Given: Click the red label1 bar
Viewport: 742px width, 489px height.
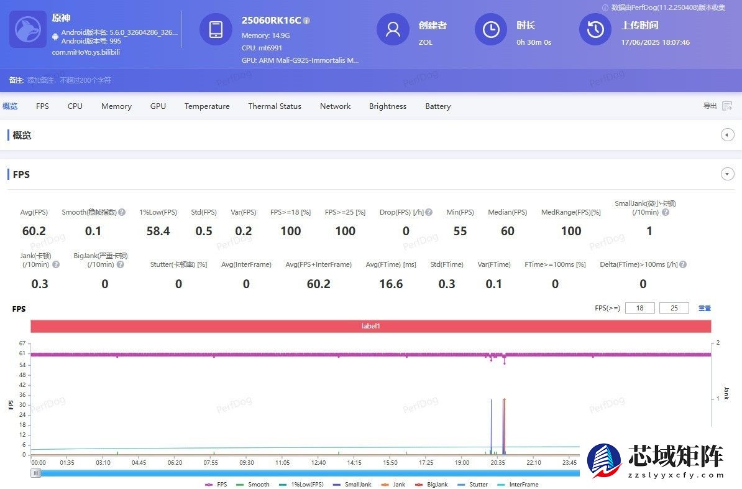Looking at the screenshot, I should 370,326.
